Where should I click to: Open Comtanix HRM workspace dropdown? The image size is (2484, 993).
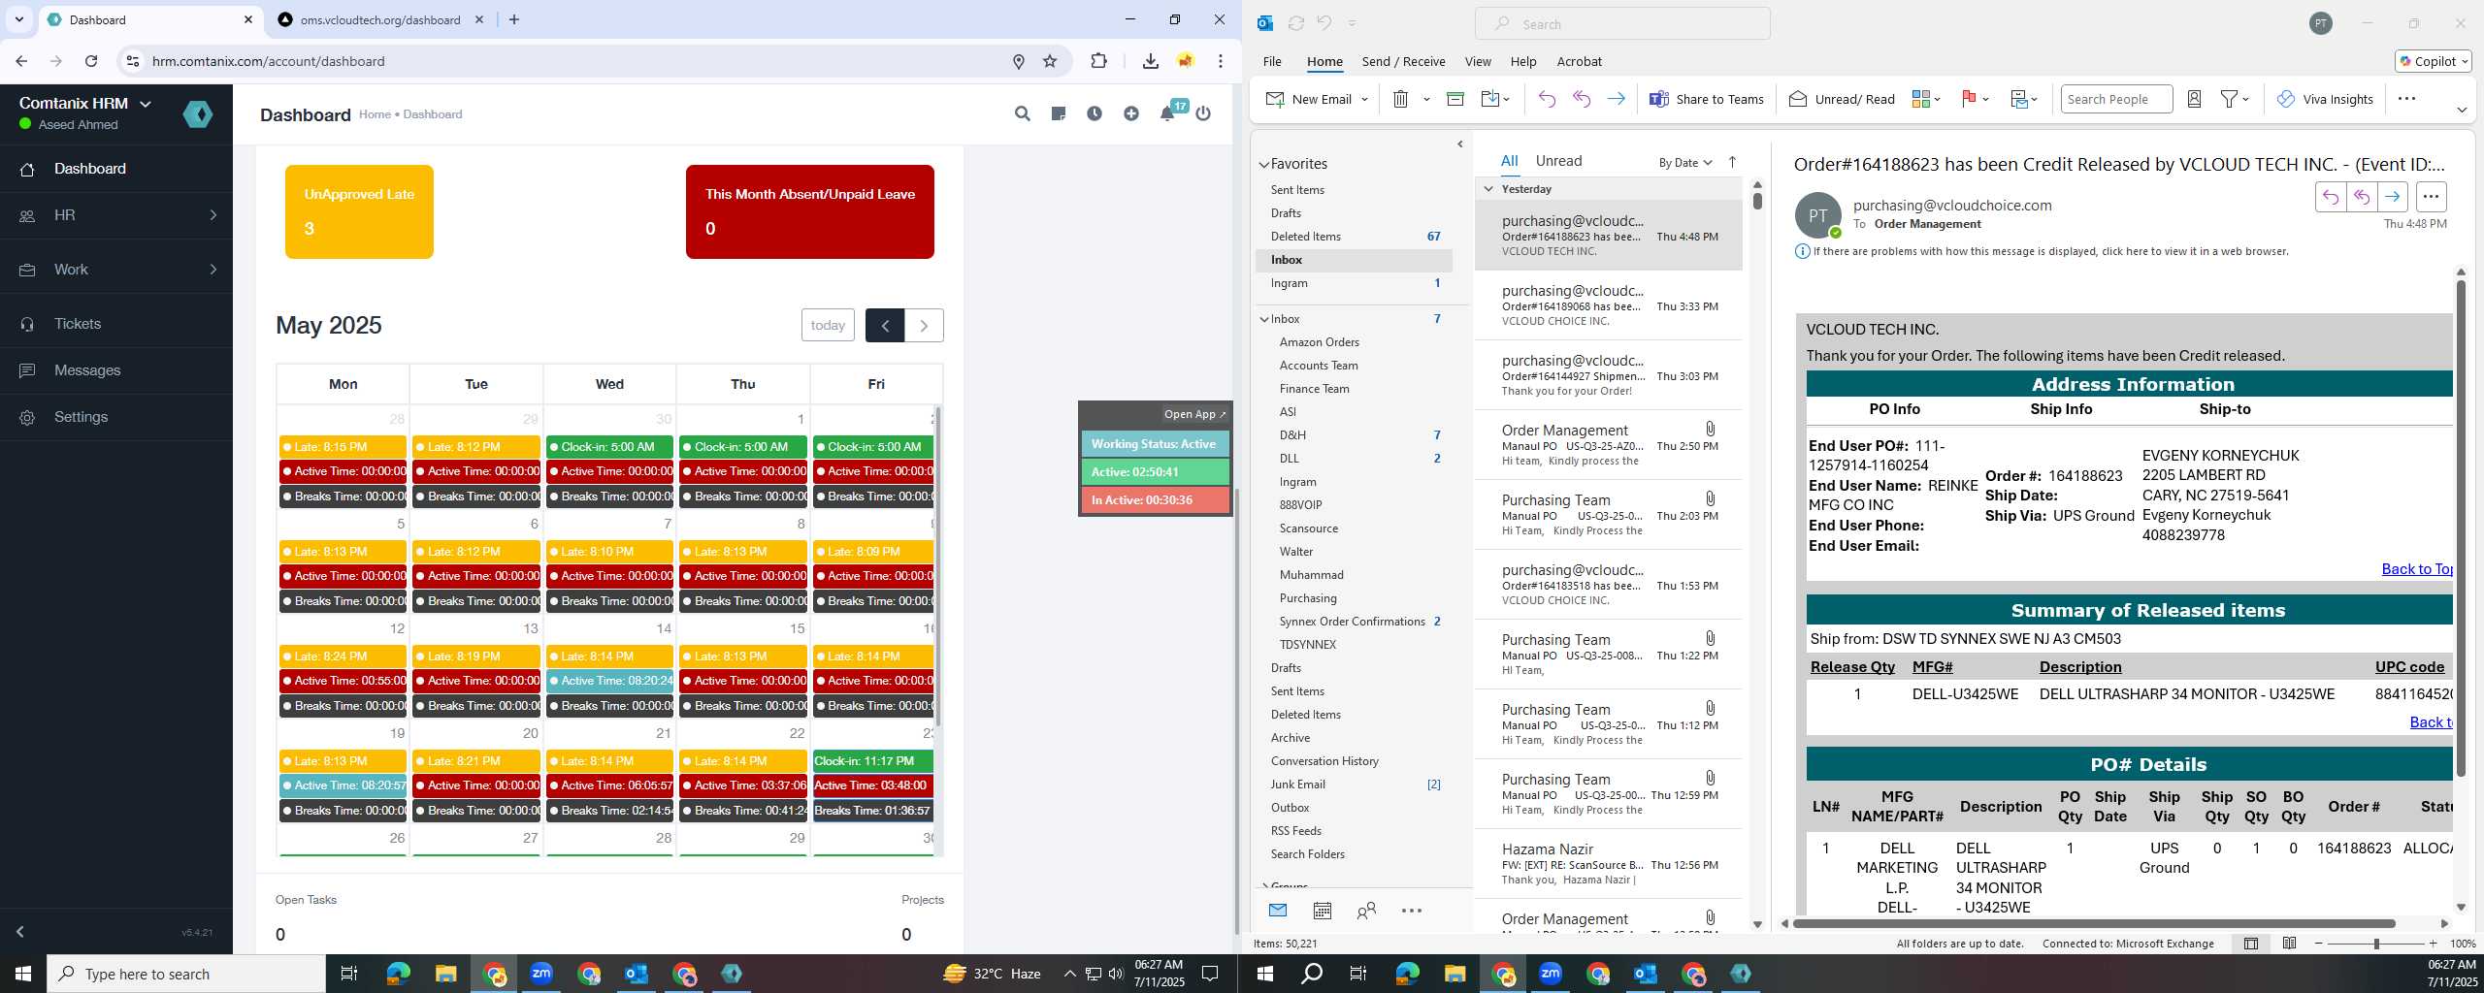tap(85, 103)
